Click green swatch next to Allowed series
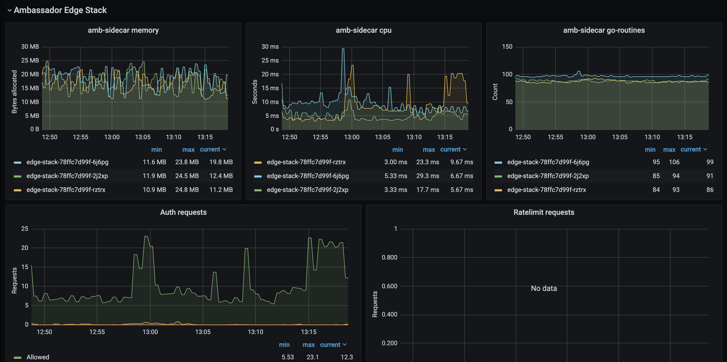727x362 pixels. pos(18,357)
